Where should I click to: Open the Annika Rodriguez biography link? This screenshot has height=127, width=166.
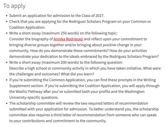point(68,39)
